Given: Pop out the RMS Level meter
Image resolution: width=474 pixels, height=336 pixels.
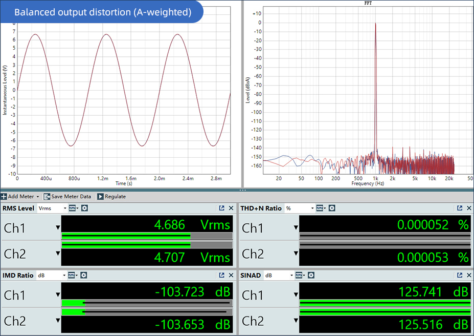Looking at the screenshot, I should (x=222, y=208).
